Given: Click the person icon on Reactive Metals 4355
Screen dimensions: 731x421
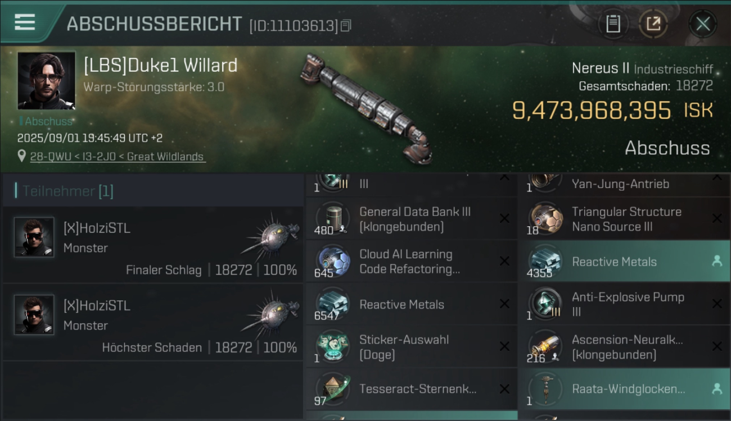Looking at the screenshot, I should pos(716,261).
